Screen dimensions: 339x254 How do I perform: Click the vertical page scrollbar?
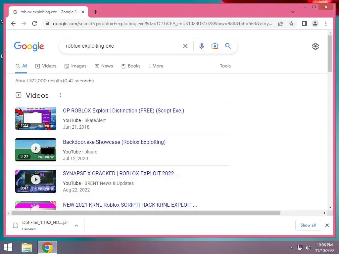point(330,54)
